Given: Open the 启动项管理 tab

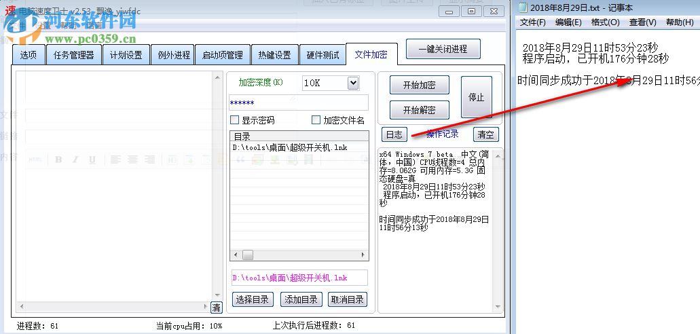Looking at the screenshot, I should click(x=222, y=56).
